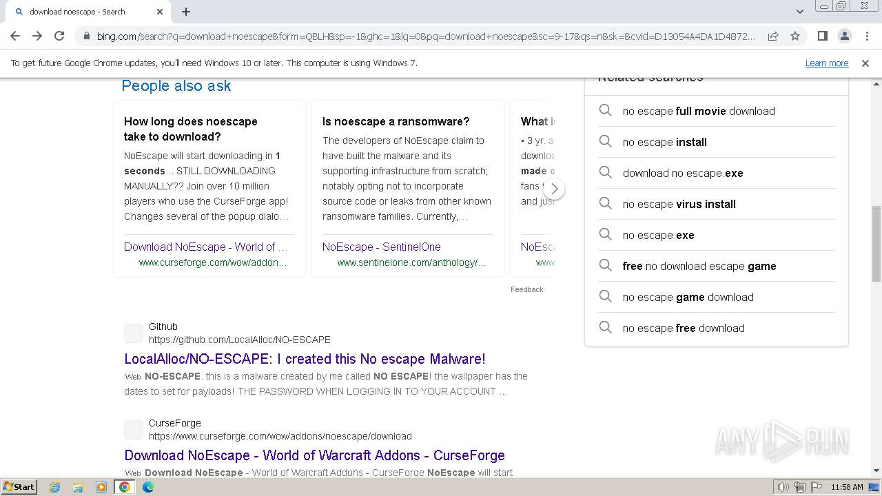The width and height of the screenshot is (882, 496).
Task: Open Microsoft Edge from the taskbar
Action: pyautogui.click(x=148, y=487)
